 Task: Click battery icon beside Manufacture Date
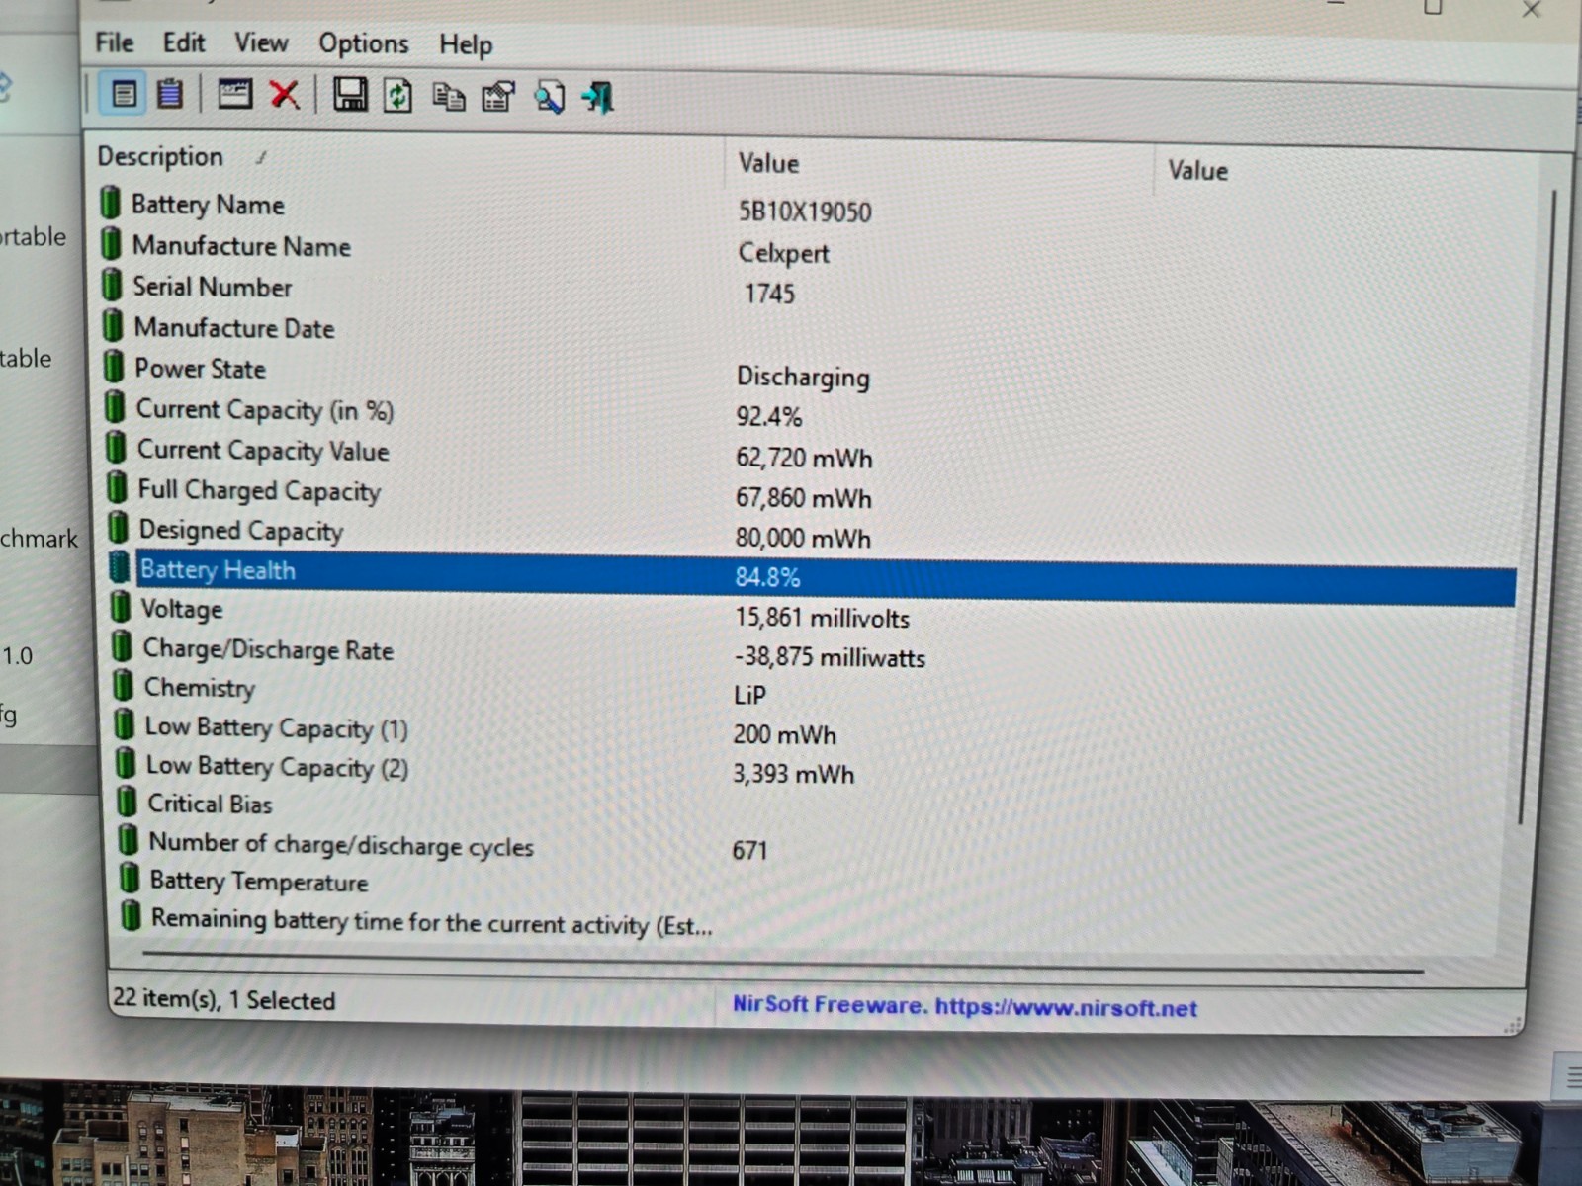(x=114, y=326)
